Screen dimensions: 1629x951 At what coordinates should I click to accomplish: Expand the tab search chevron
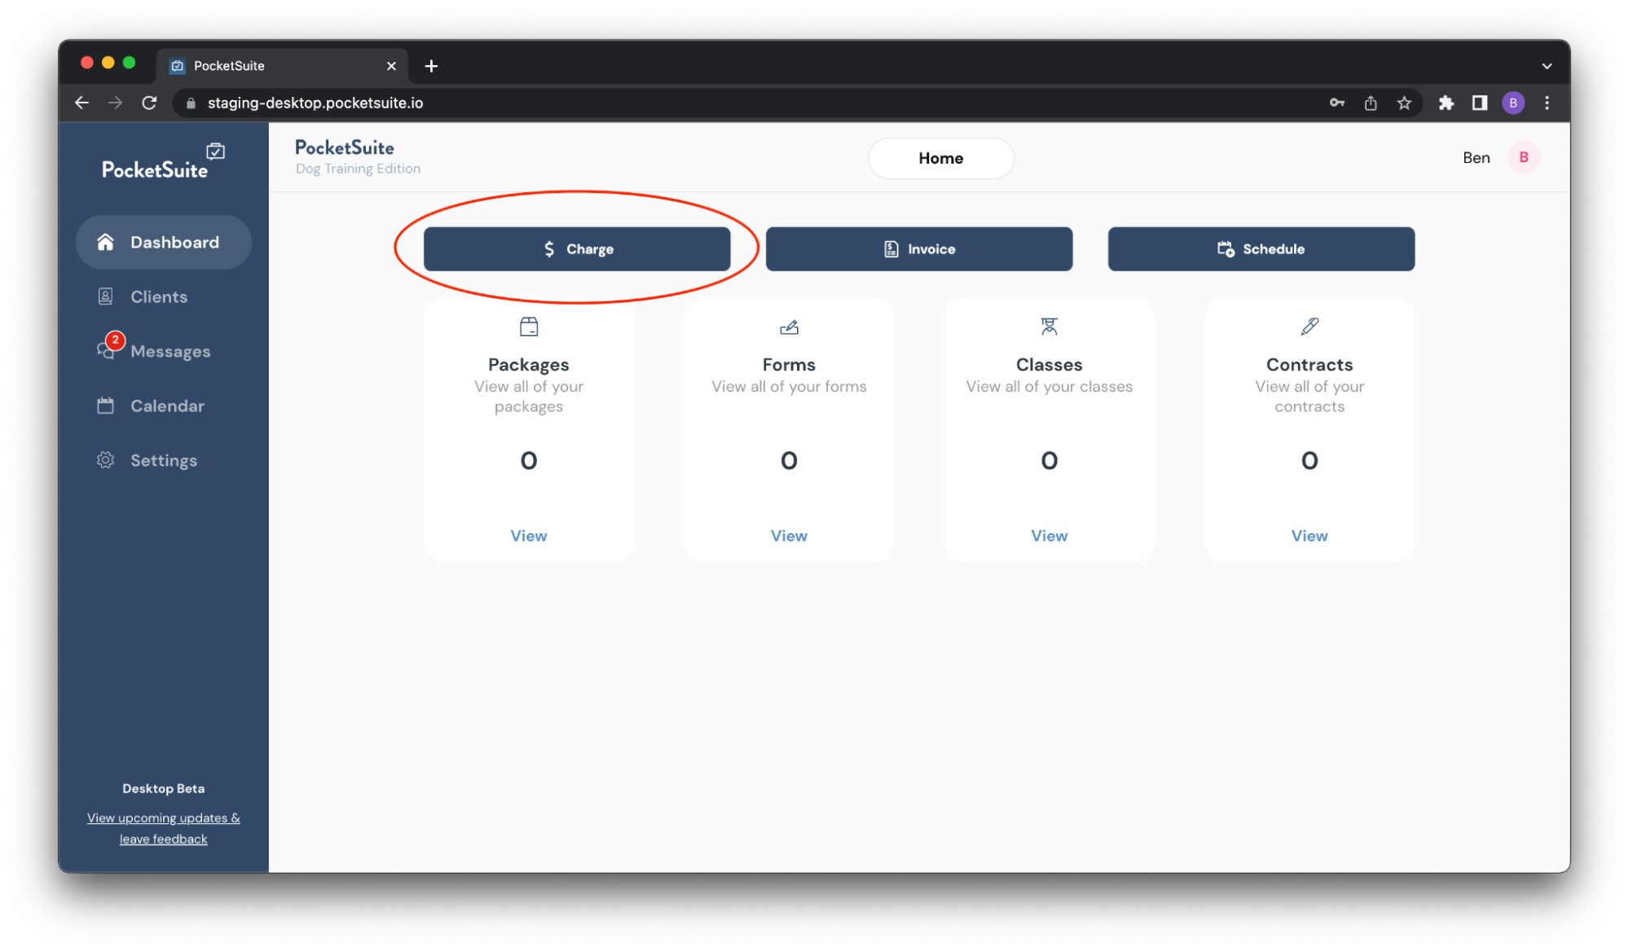pos(1547,66)
